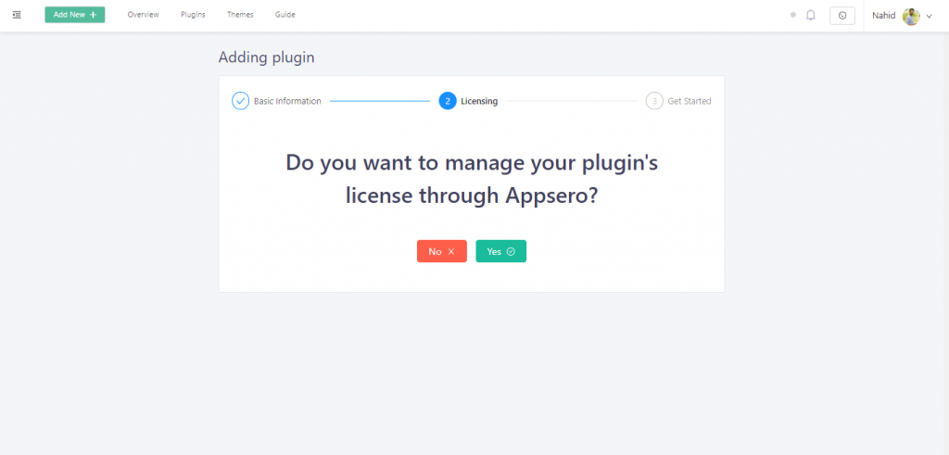This screenshot has width=949, height=455.
Task: Confirm license management with Yes button
Action: click(x=501, y=251)
